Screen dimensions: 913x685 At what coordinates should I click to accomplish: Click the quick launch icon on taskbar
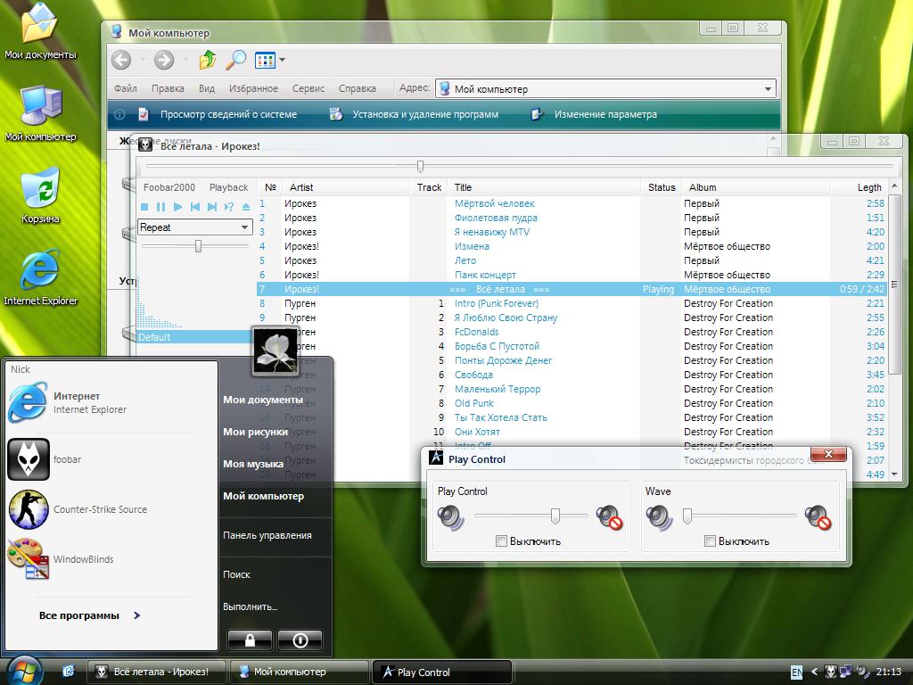(x=69, y=671)
